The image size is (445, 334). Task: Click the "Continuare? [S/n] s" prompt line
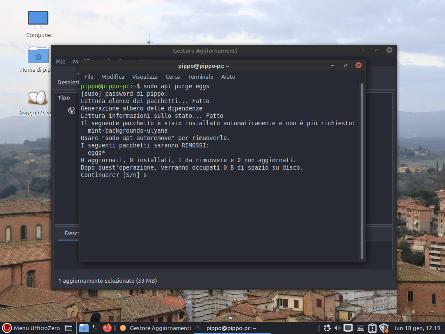coord(114,175)
